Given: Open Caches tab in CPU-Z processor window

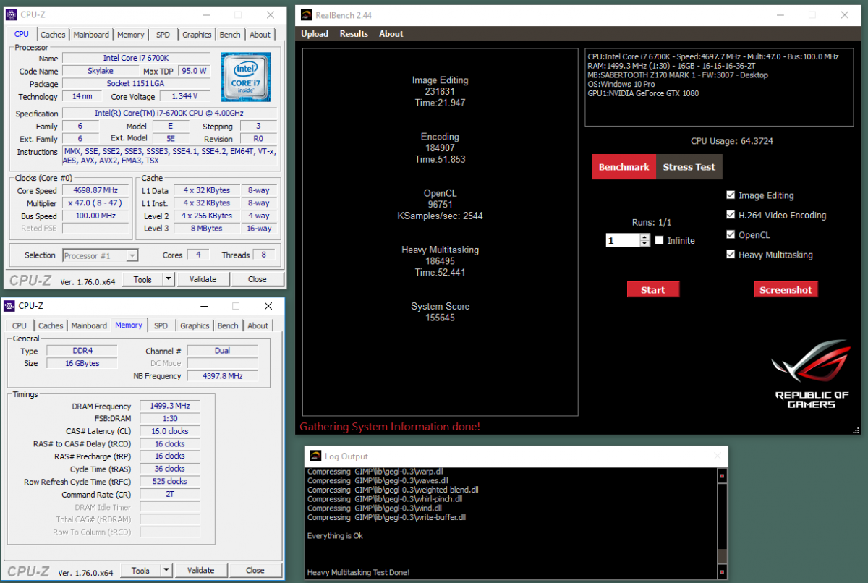Looking at the screenshot, I should click(x=53, y=35).
